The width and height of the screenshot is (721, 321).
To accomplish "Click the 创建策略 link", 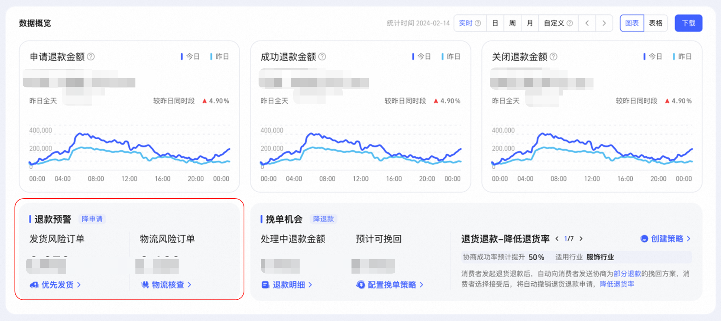I will 666,239.
